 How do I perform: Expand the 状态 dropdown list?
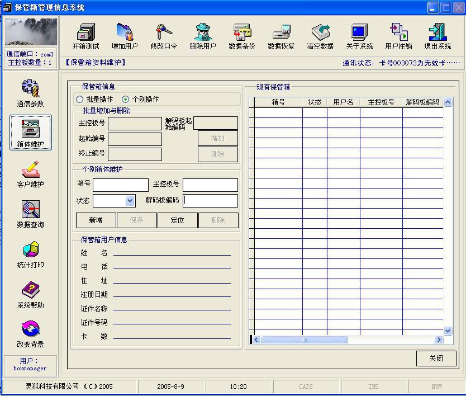(x=130, y=201)
